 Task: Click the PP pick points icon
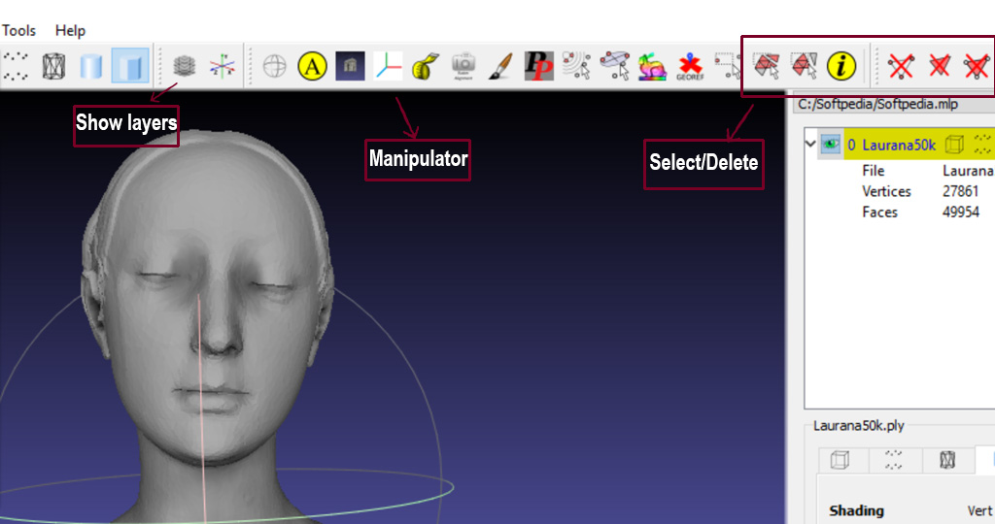point(537,66)
